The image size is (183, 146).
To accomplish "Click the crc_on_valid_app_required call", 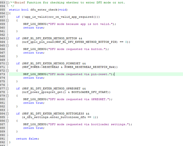I will click(x=71, y=17).
